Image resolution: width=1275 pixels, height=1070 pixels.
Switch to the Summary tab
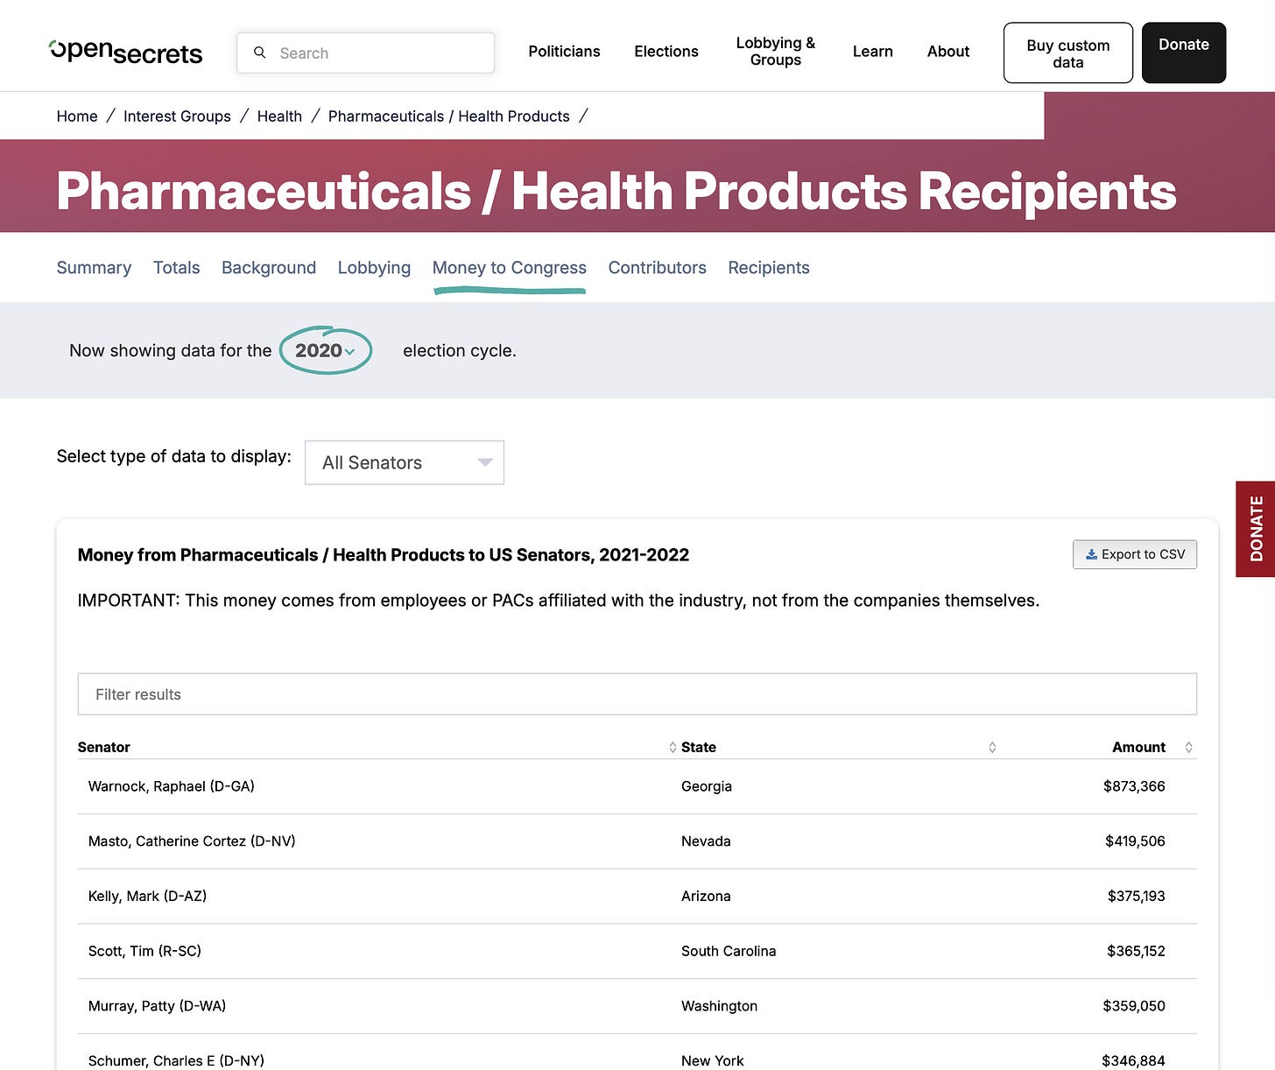[x=94, y=268]
